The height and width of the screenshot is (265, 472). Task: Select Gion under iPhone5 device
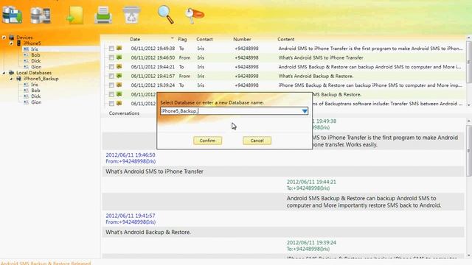tap(36, 67)
